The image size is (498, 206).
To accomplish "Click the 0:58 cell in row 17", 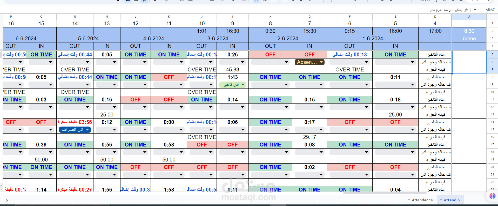I will pos(169,145).
